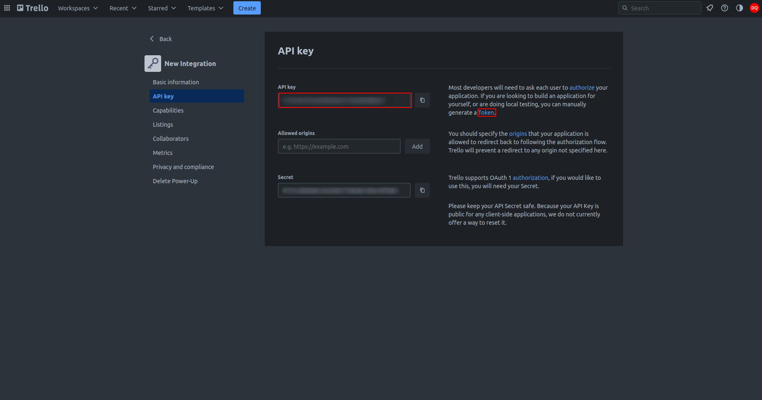Select Capabilities in the sidebar

tap(168, 110)
